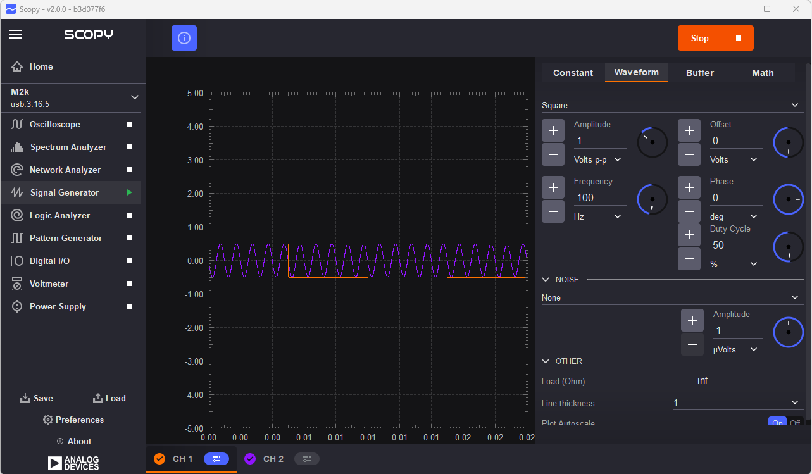Click the Logic Analyzer icon
812x474 pixels.
(17, 215)
